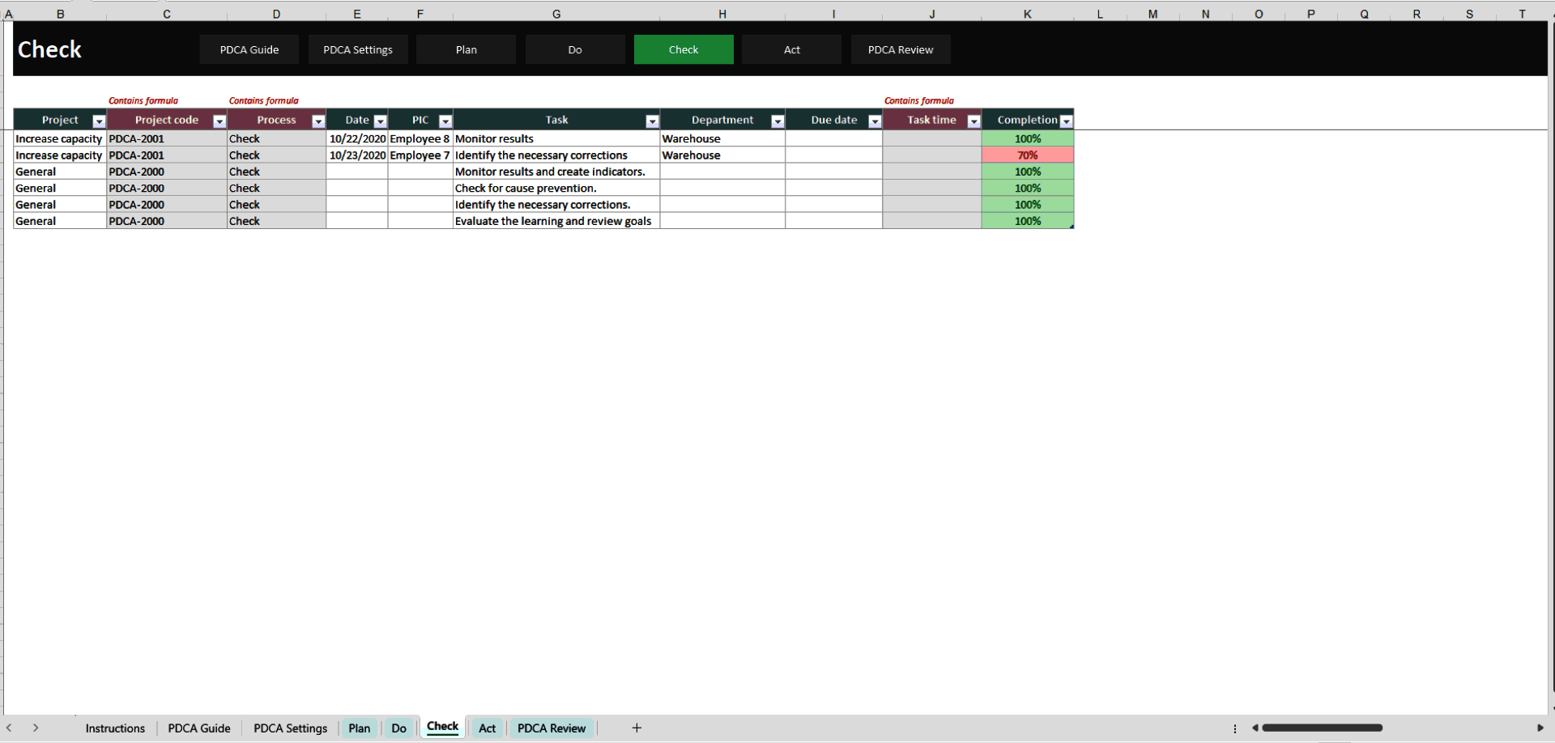Image resolution: width=1555 pixels, height=743 pixels.
Task: Open the PDCA Review sheet tab
Action: (552, 728)
